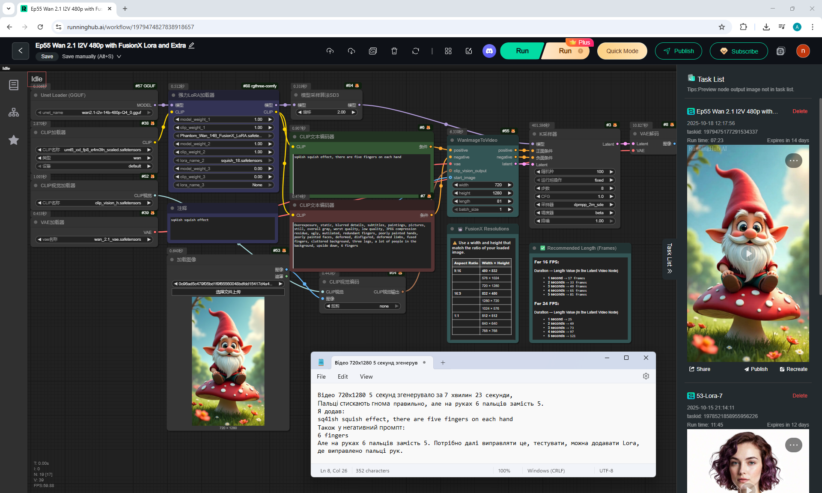Image resolution: width=822 pixels, height=493 pixels.
Task: Click the pencil icon to rename workflow
Action: pyautogui.click(x=192, y=45)
